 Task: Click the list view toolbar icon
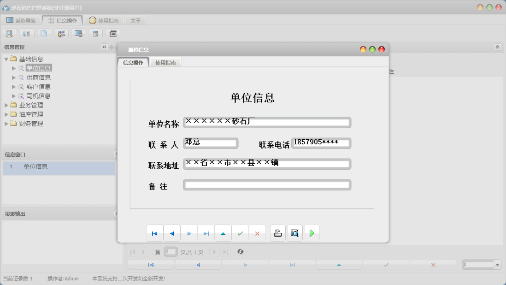27,33
